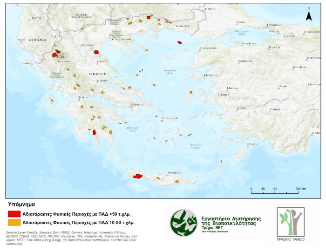Click the '100' scale bar label
This screenshot has width=326, height=252.
pyautogui.click(x=275, y=189)
